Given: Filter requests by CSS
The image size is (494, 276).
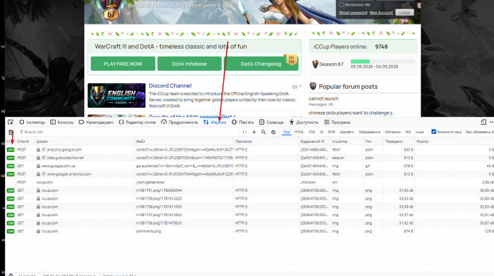Looking at the screenshot, I should pos(311,132).
